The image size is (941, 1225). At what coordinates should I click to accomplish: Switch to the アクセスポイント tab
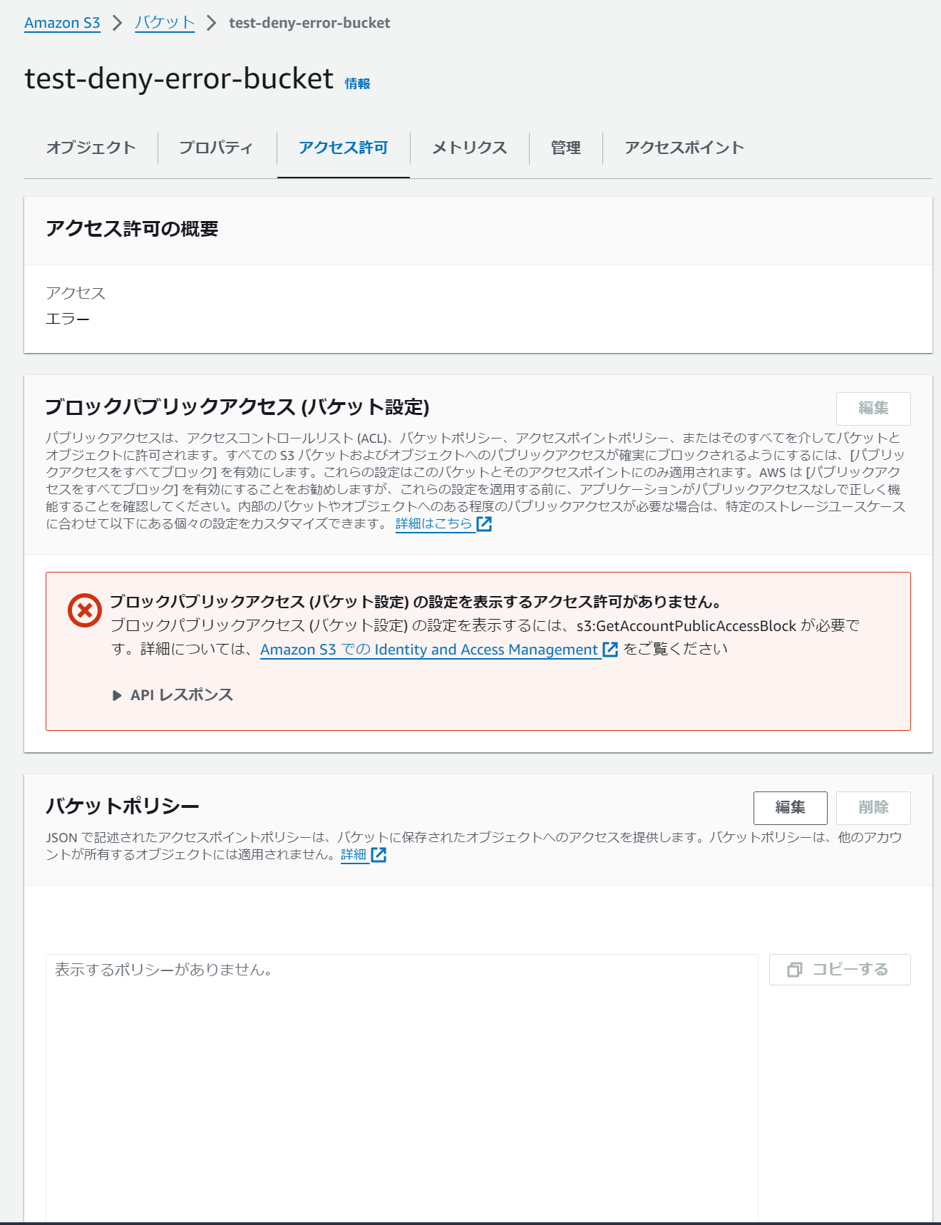[x=684, y=148]
